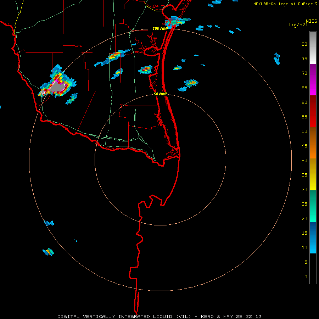The width and height of the screenshot is (319, 319).
Task: Click the gray core of the largest storm cell
Action: pyautogui.click(x=59, y=86)
